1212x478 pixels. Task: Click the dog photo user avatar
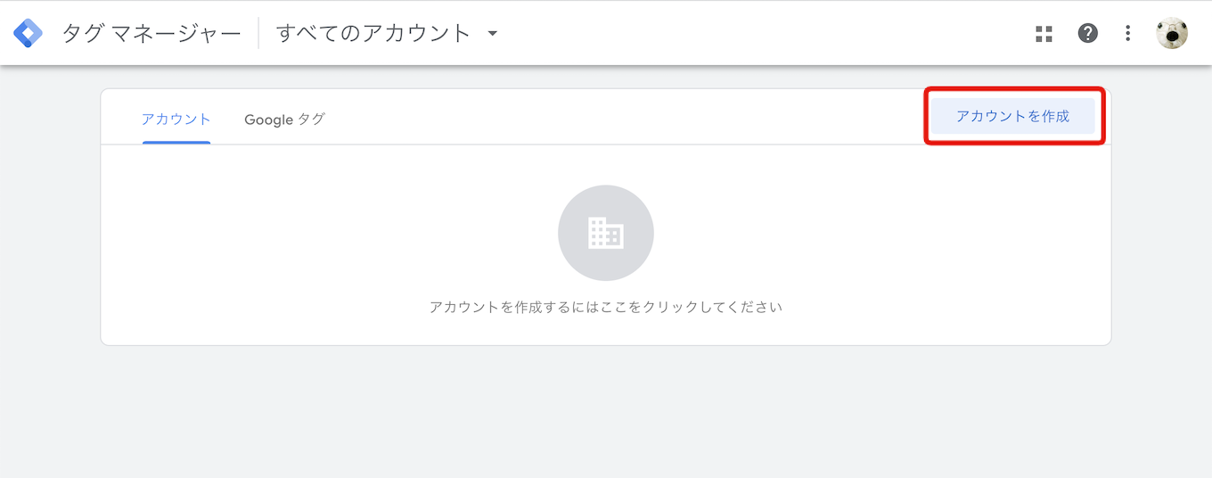coord(1172,33)
